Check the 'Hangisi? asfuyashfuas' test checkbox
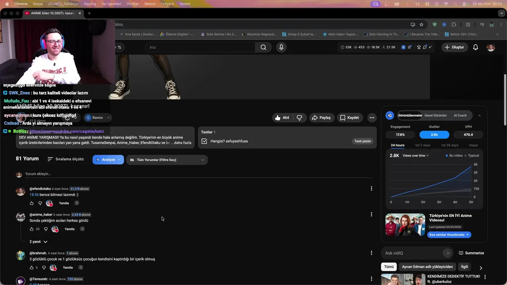This screenshot has width=507, height=285. 204,141
